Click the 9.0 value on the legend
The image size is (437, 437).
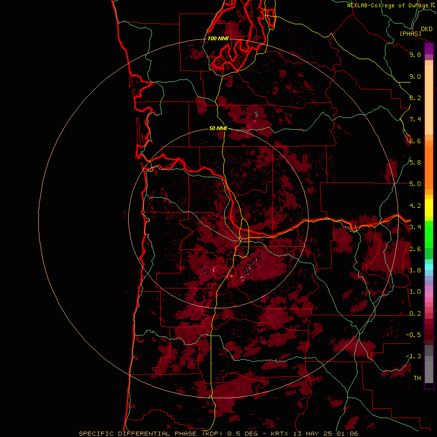pos(415,76)
